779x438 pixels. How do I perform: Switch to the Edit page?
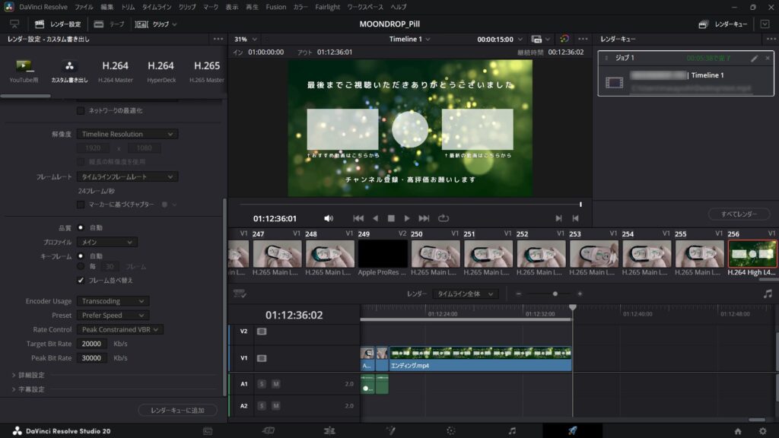click(x=328, y=430)
